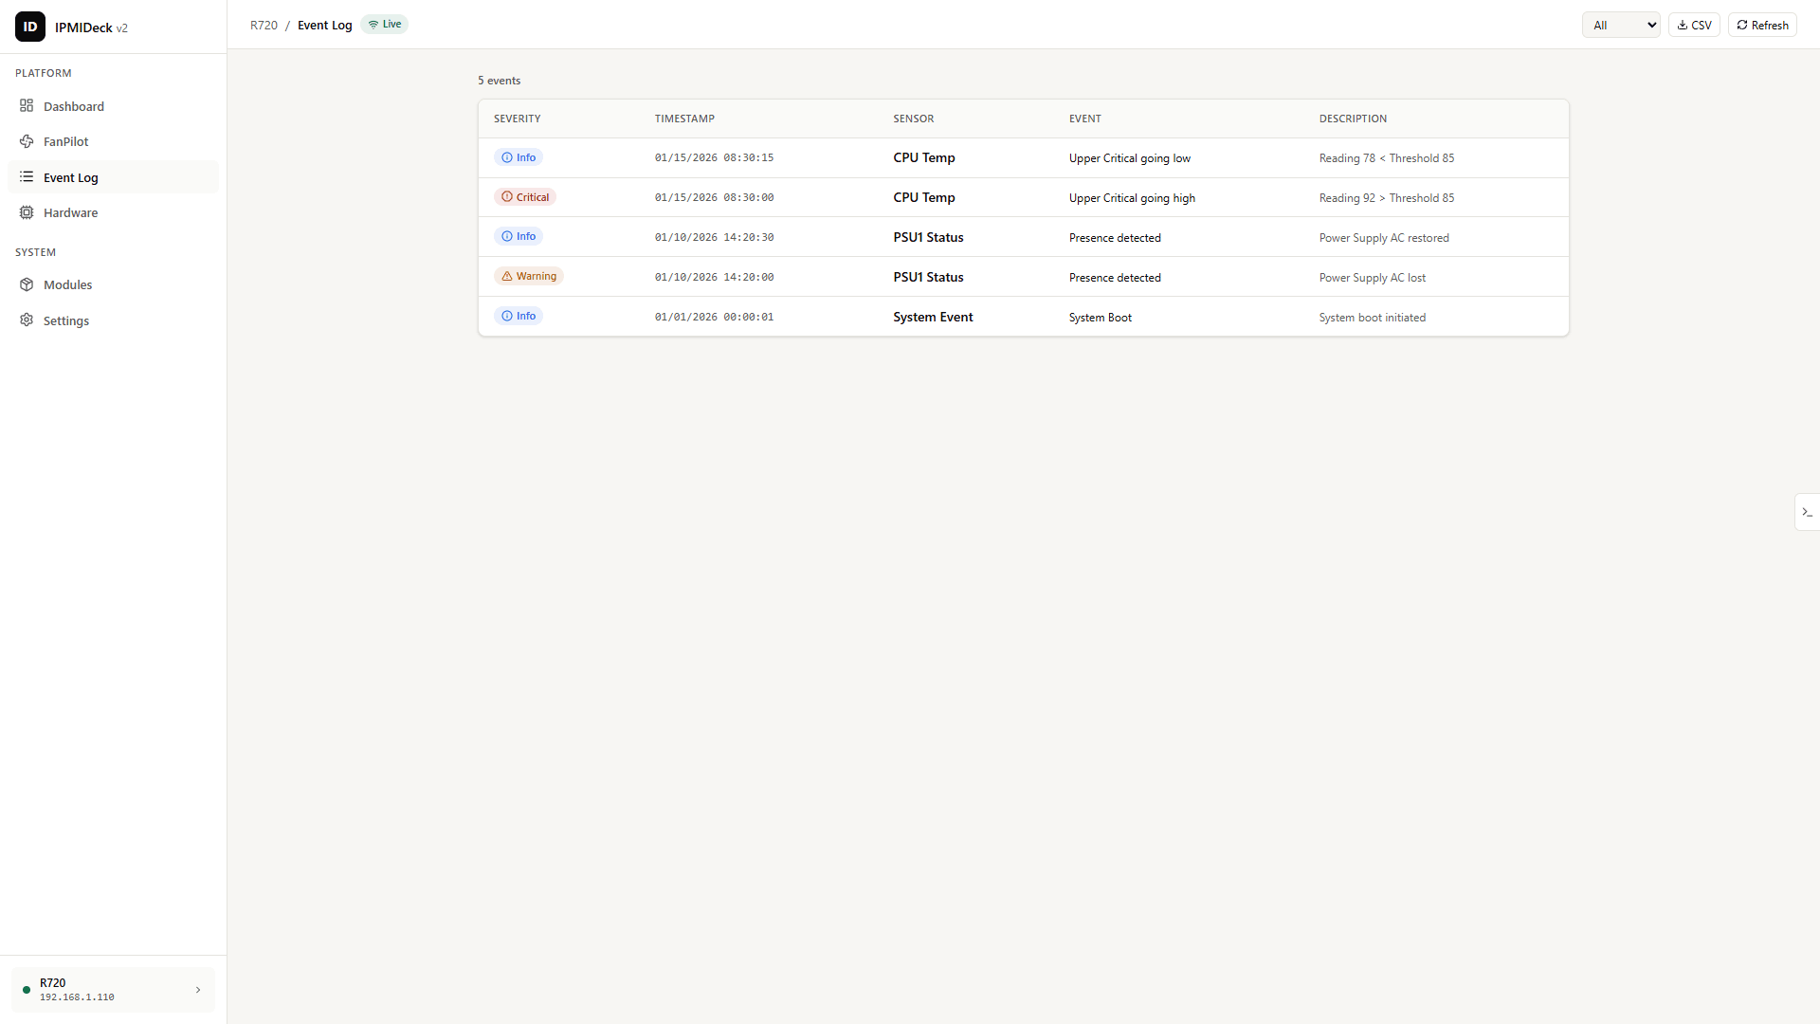Click the 192.168.1.110 IP address
The height and width of the screenshot is (1024, 1820).
click(77, 997)
